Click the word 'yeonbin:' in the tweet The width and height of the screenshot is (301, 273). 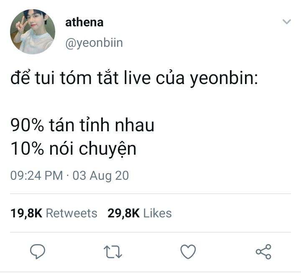click(x=224, y=79)
